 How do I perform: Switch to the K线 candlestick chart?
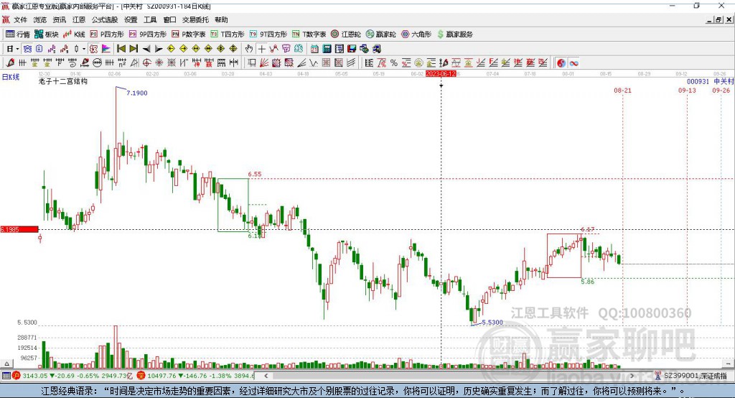pos(74,34)
